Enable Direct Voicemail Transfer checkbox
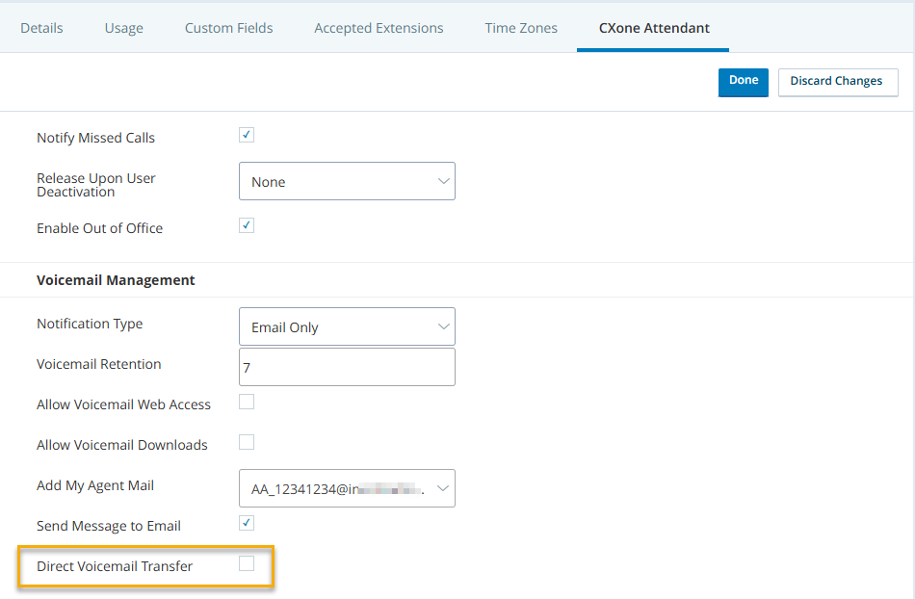 coord(247,563)
